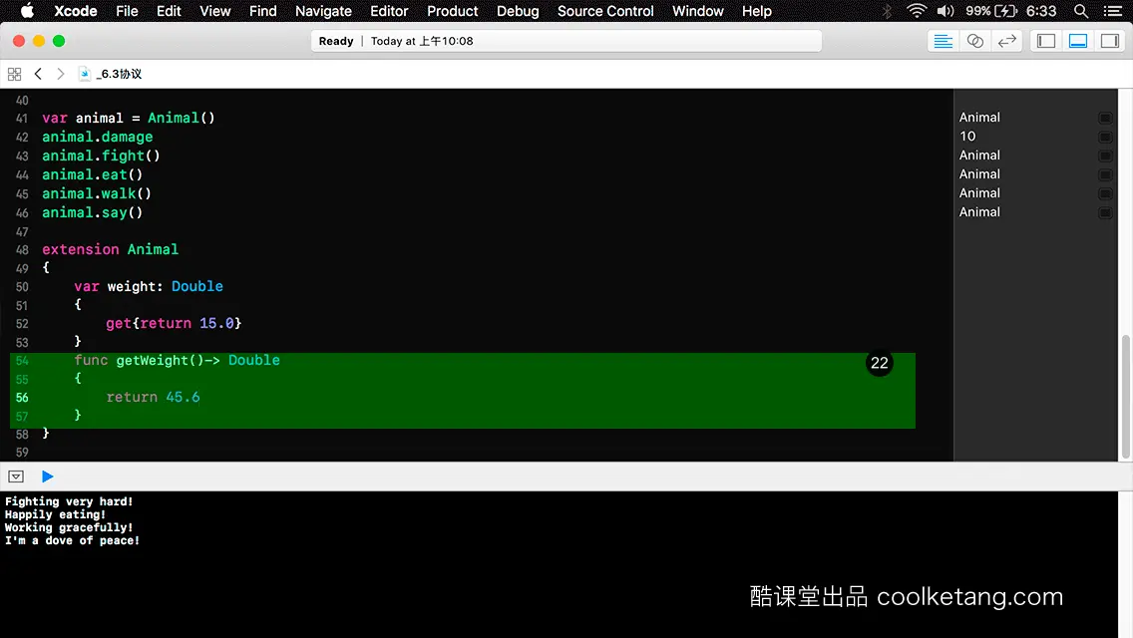
Task: Open the View menu
Action: click(214, 11)
